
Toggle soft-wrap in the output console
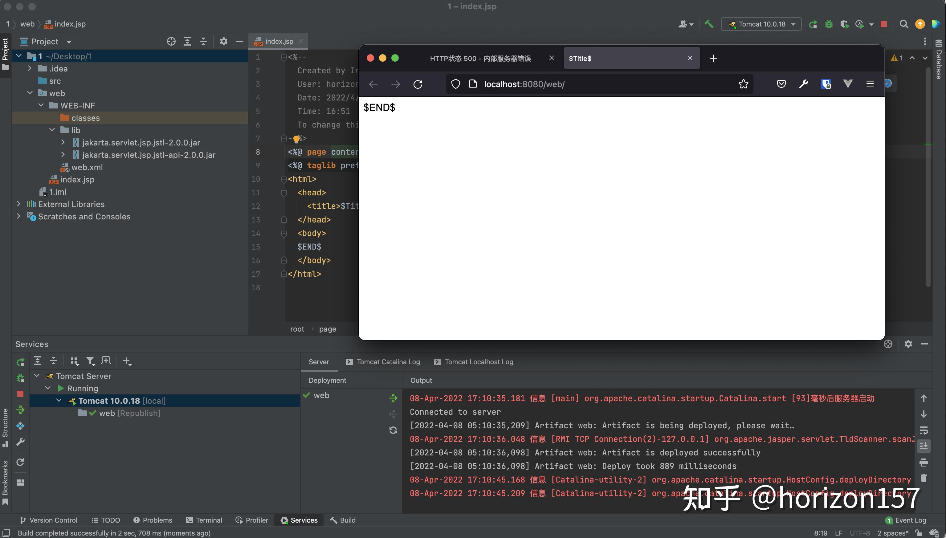[x=924, y=430]
